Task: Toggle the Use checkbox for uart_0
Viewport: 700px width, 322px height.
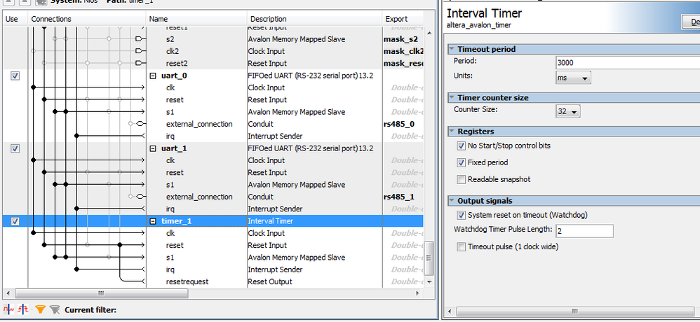Action: point(15,76)
